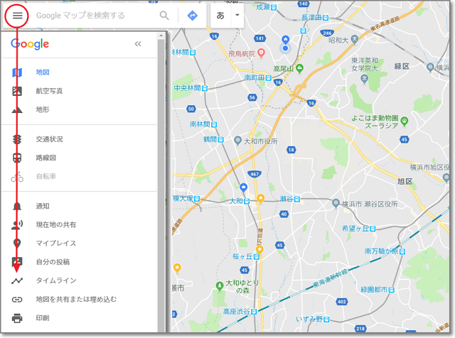This screenshot has height=338, width=455.
Task: Collapse the side menu with double chevron
Action: click(x=138, y=44)
